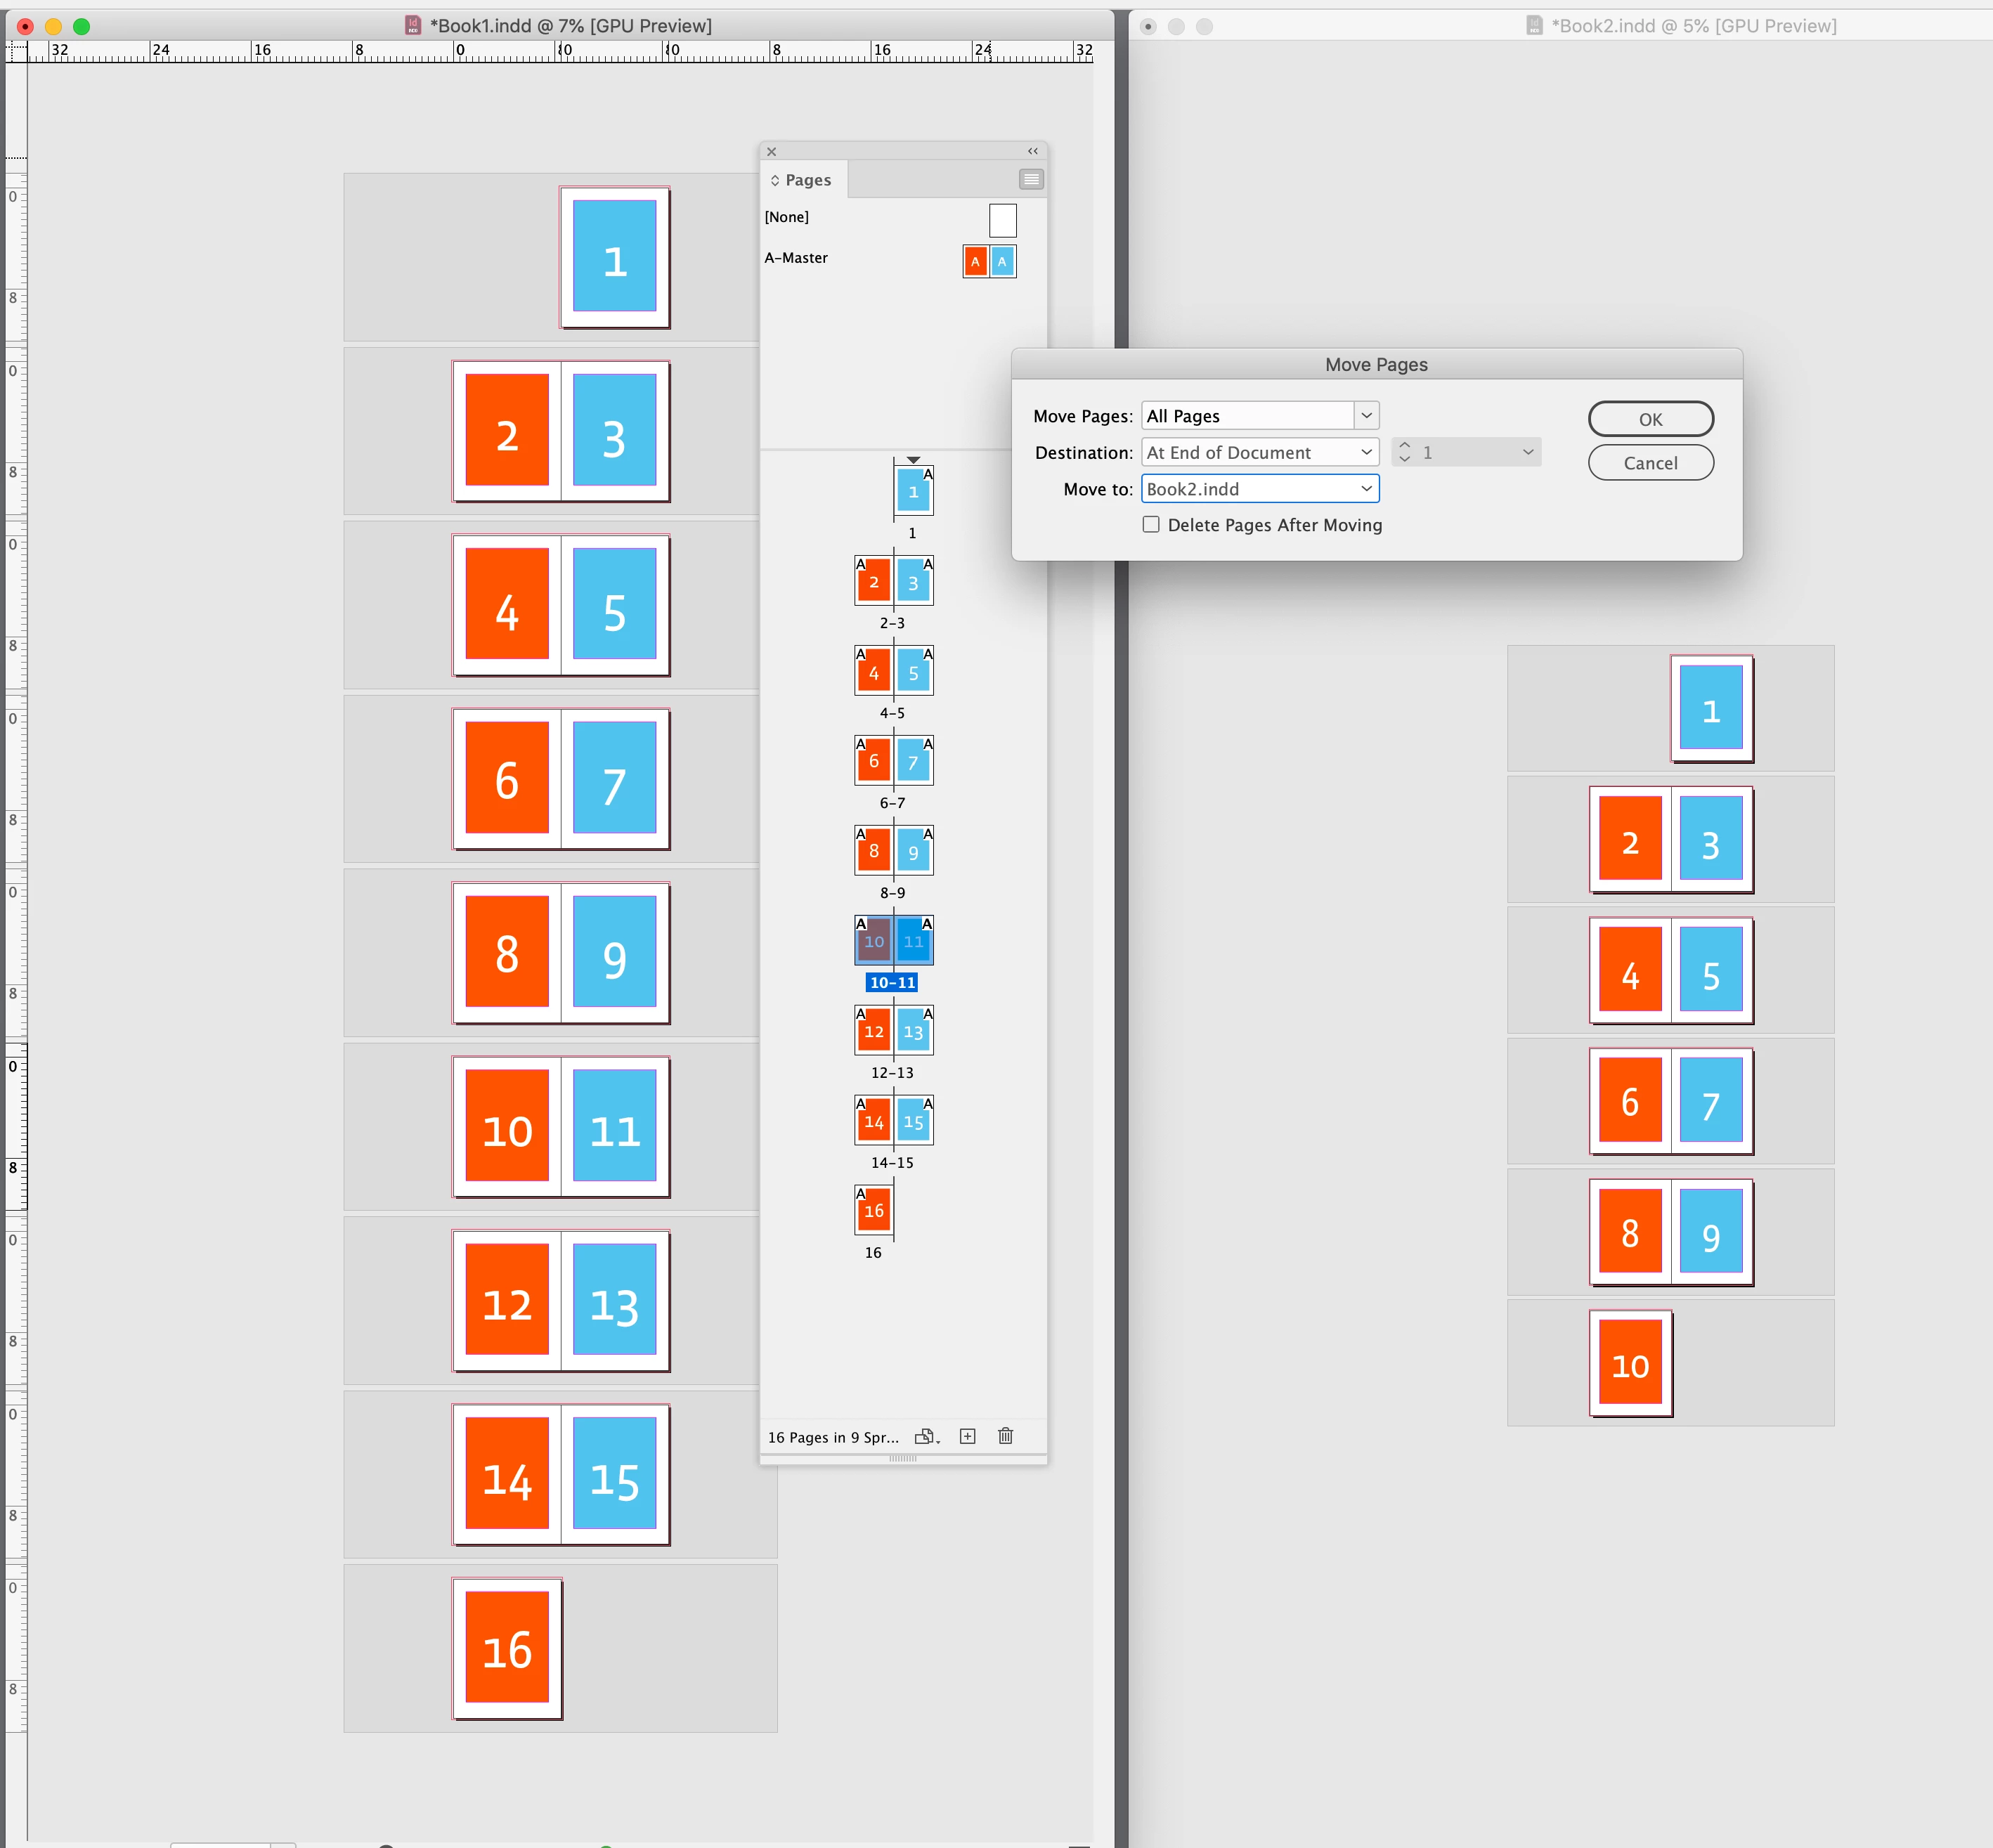Expand the Move Pages dropdown arrow
The image size is (1993, 1848).
point(1366,416)
